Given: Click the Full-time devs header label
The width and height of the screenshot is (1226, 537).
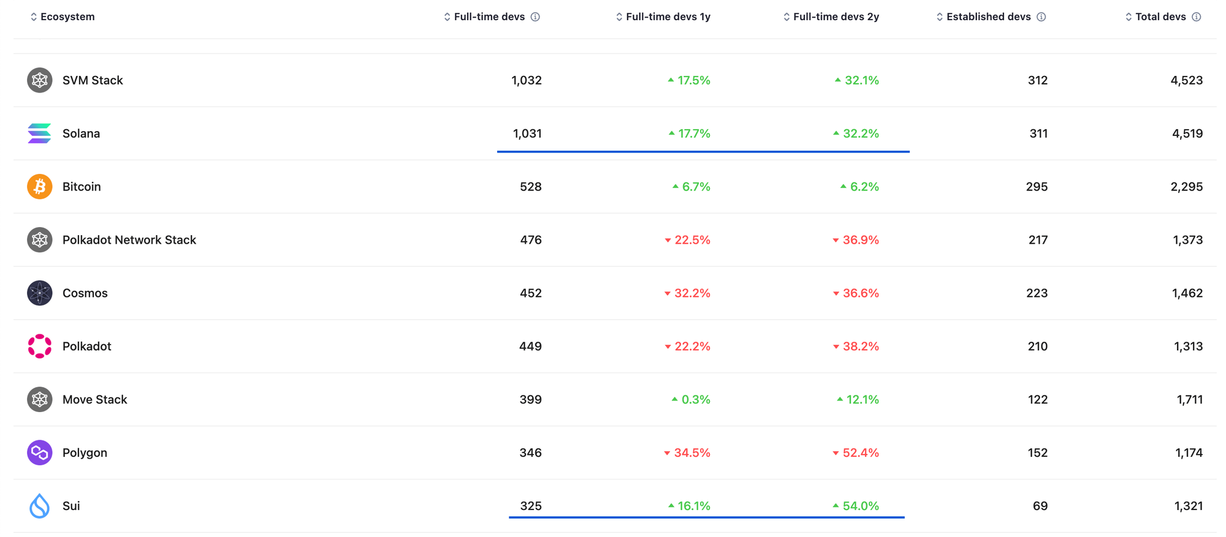Looking at the screenshot, I should [x=489, y=17].
